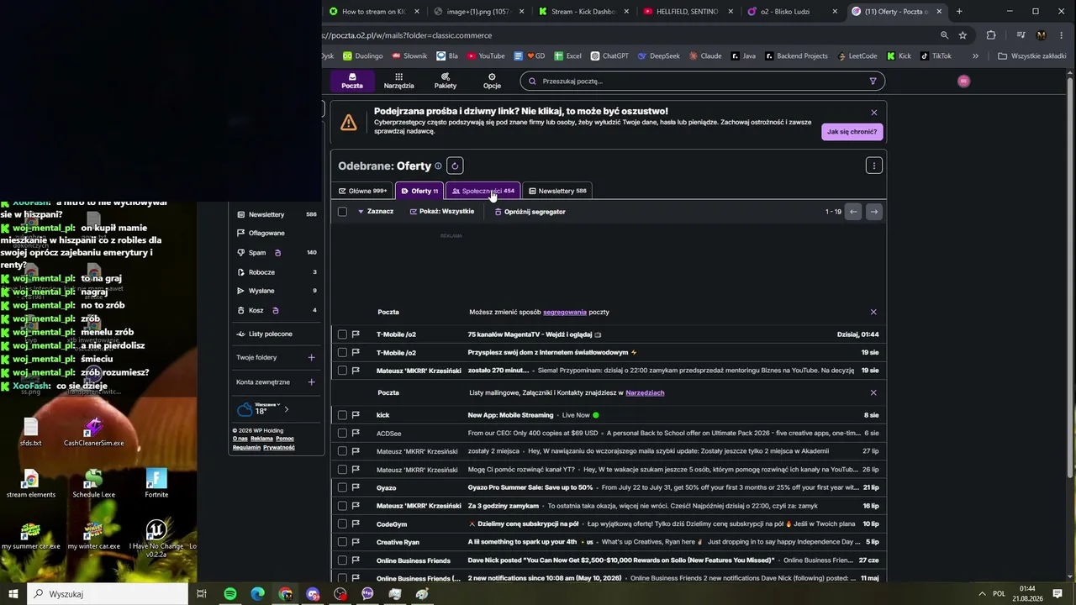The image size is (1076, 605).
Task: Check the kick New App message
Action: [342, 415]
